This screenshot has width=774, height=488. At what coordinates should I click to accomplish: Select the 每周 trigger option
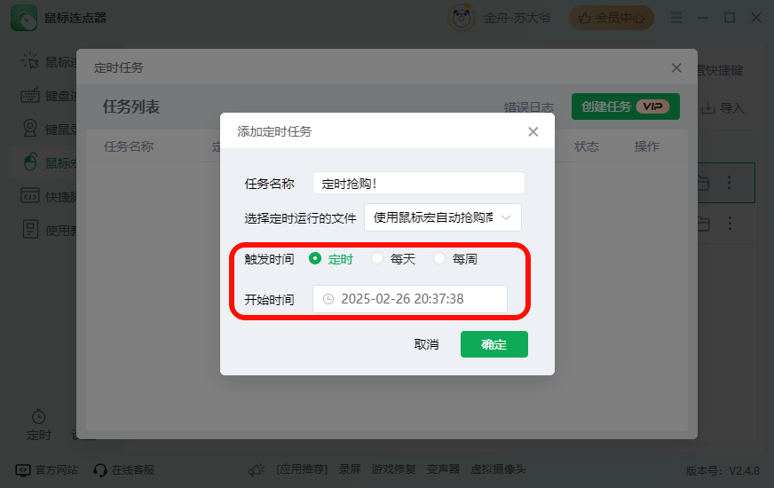pyautogui.click(x=439, y=258)
